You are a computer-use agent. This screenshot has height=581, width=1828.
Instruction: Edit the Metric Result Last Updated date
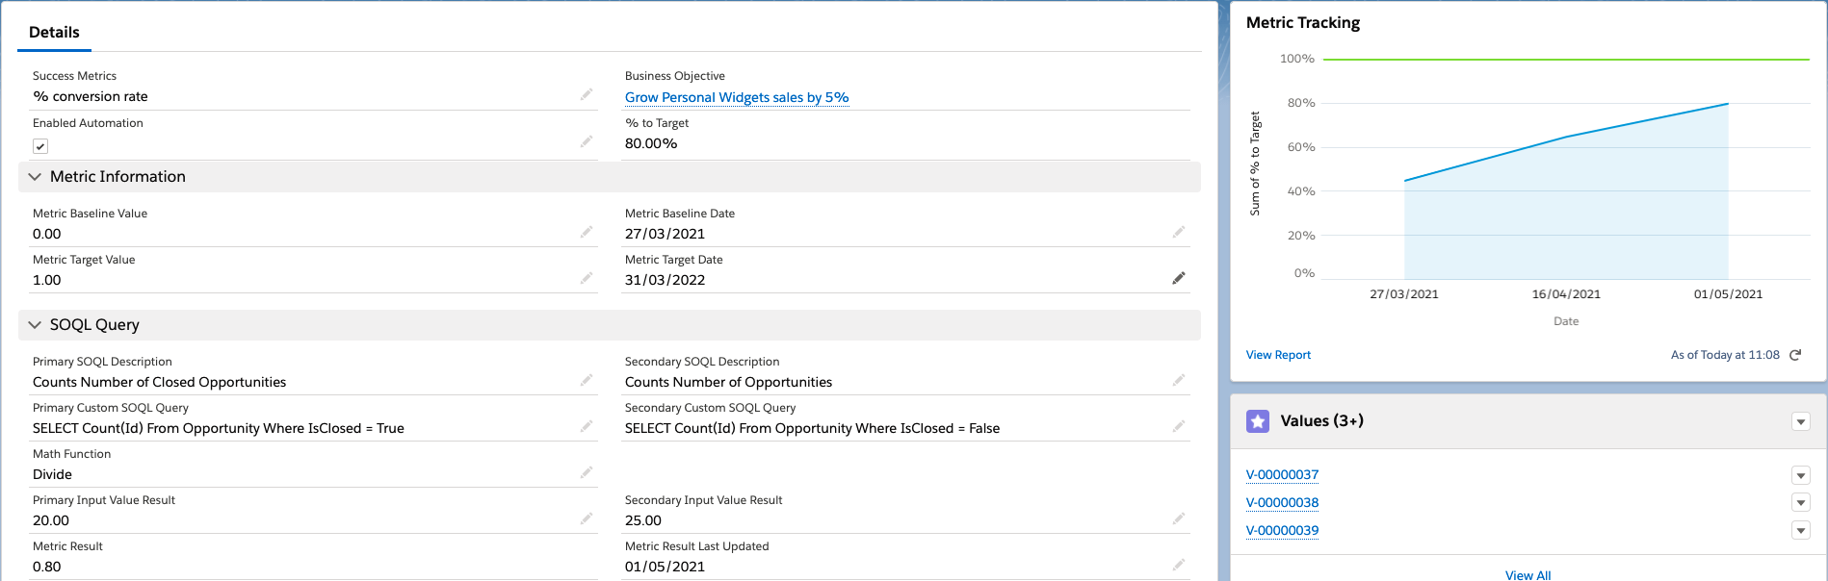pos(1179,565)
